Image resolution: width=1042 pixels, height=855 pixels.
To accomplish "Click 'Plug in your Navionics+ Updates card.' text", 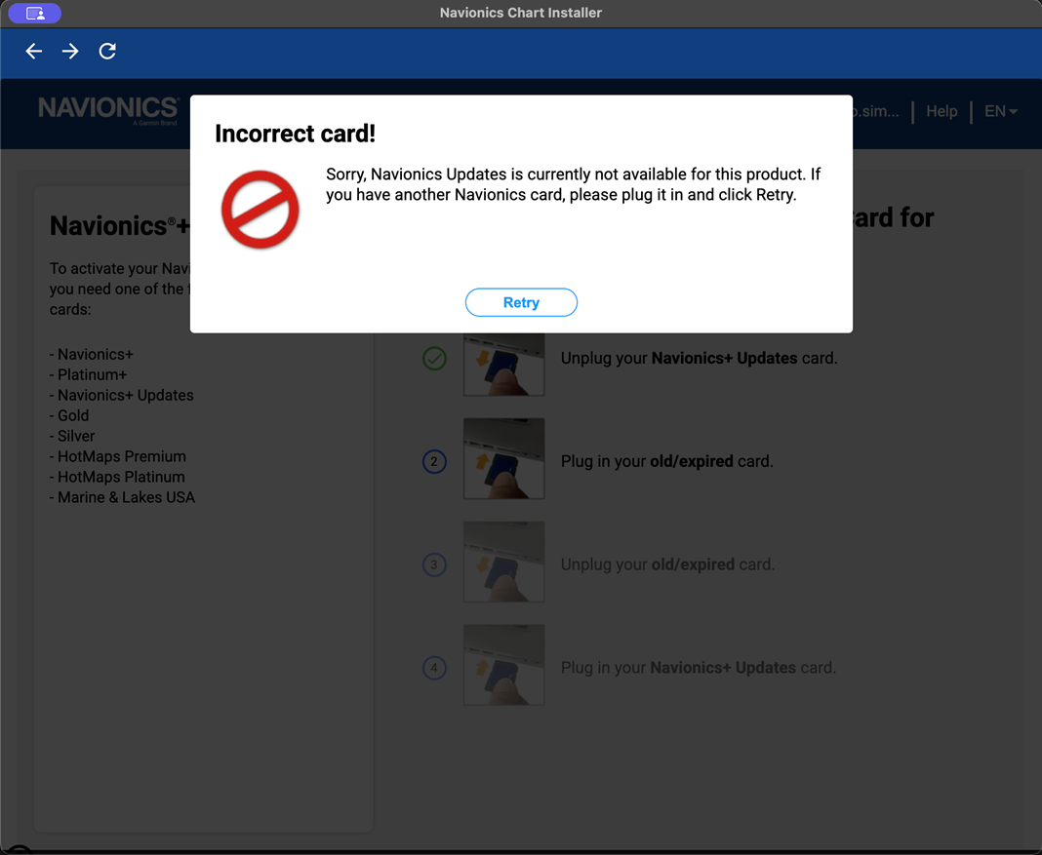I will tap(699, 668).
